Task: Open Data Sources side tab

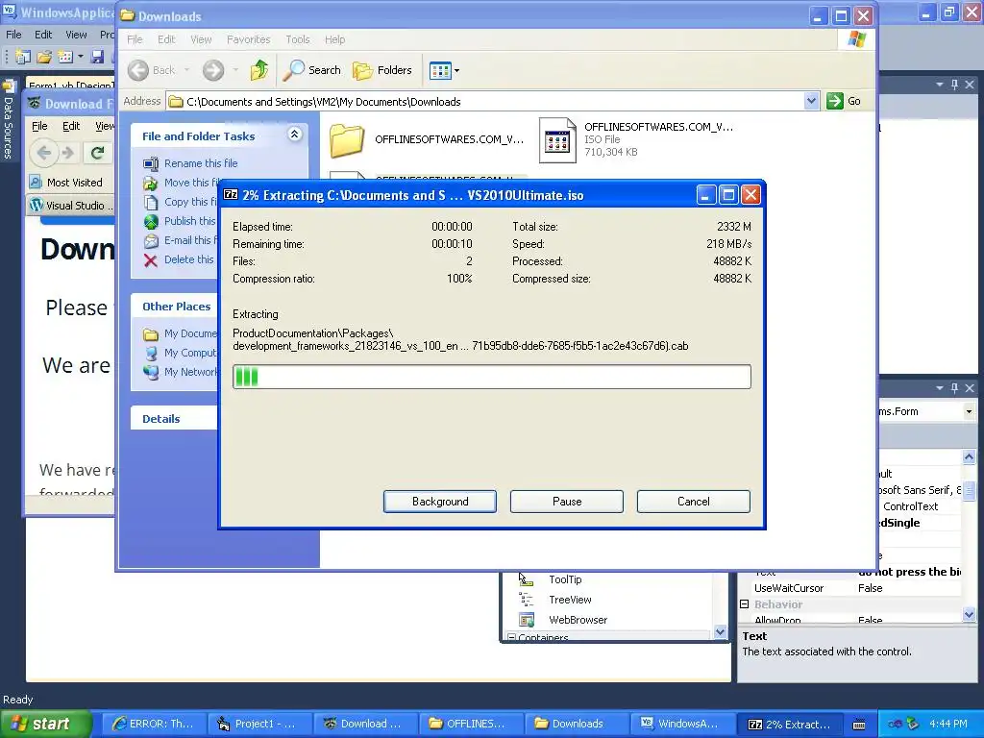Action: (x=9, y=120)
